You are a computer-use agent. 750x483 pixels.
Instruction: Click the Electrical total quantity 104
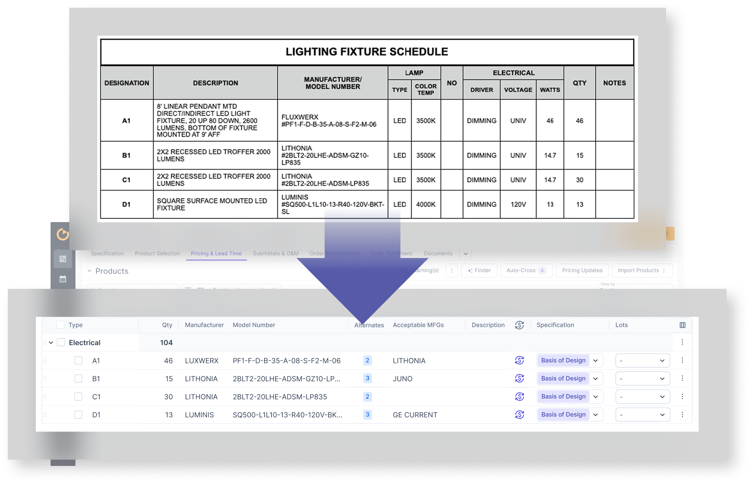click(166, 342)
